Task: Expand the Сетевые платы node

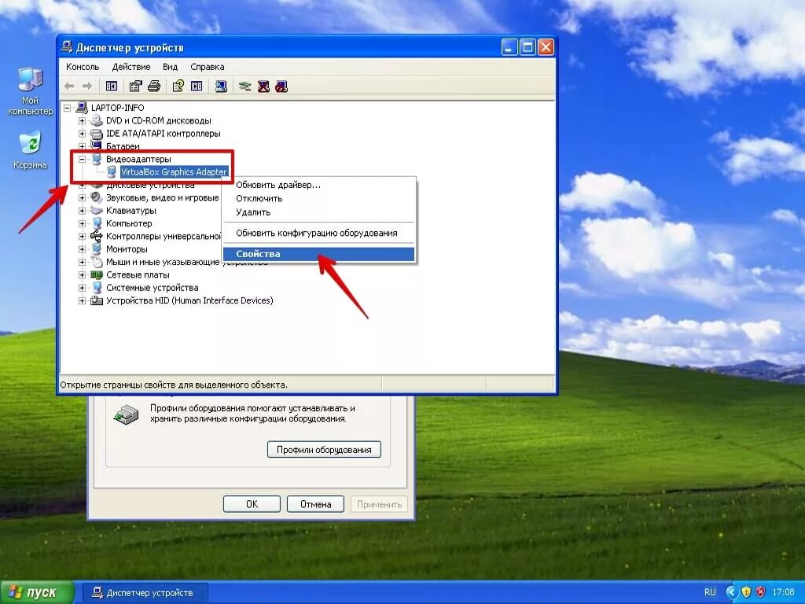Action: (82, 274)
